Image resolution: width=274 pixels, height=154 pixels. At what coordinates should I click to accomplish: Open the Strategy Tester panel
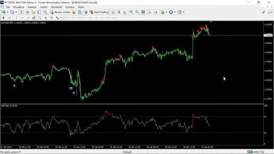[45, 12]
